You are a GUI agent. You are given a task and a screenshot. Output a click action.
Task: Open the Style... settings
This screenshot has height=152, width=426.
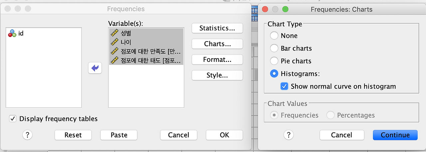[x=217, y=76]
